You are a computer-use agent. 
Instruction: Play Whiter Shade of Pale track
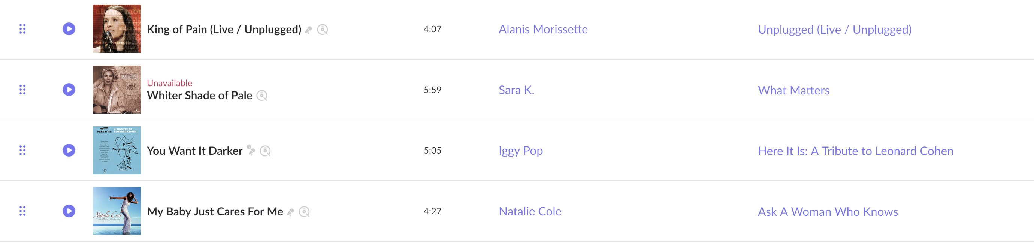coord(69,90)
